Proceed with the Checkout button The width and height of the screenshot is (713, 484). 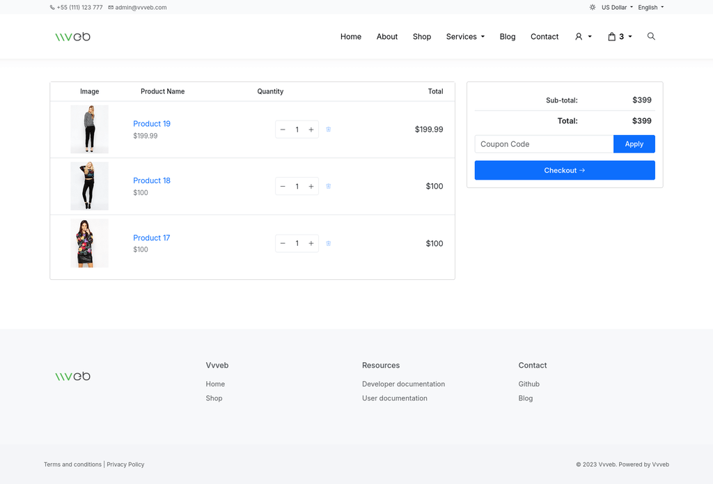(x=565, y=170)
